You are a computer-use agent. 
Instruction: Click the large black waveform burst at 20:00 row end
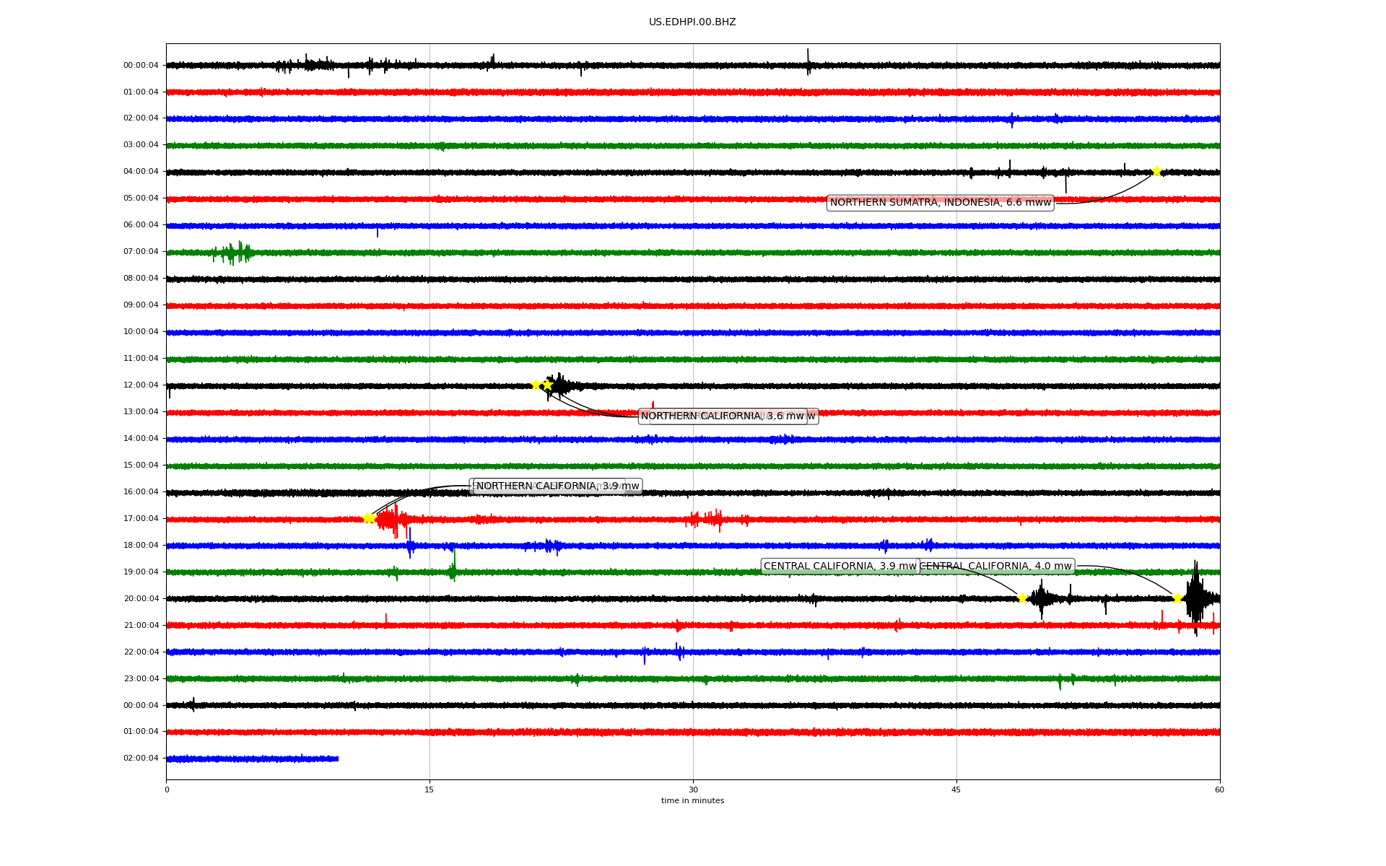click(x=1196, y=598)
